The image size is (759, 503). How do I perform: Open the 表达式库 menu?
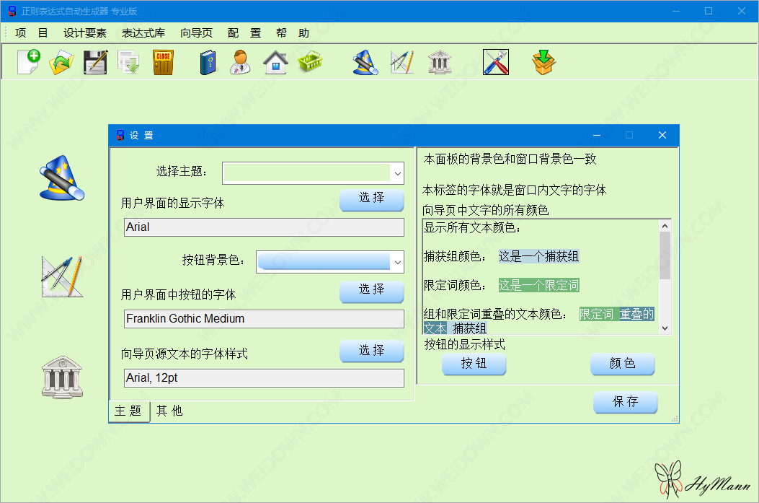point(143,33)
